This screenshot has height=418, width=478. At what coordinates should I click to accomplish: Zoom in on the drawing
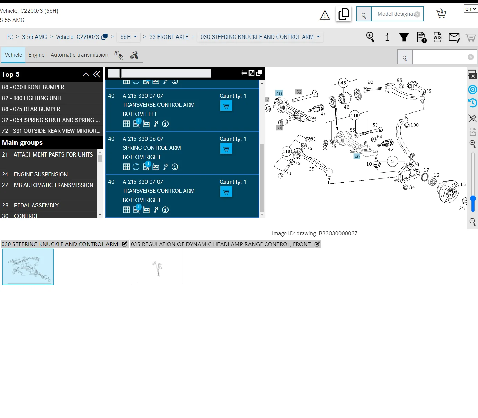tap(472, 144)
